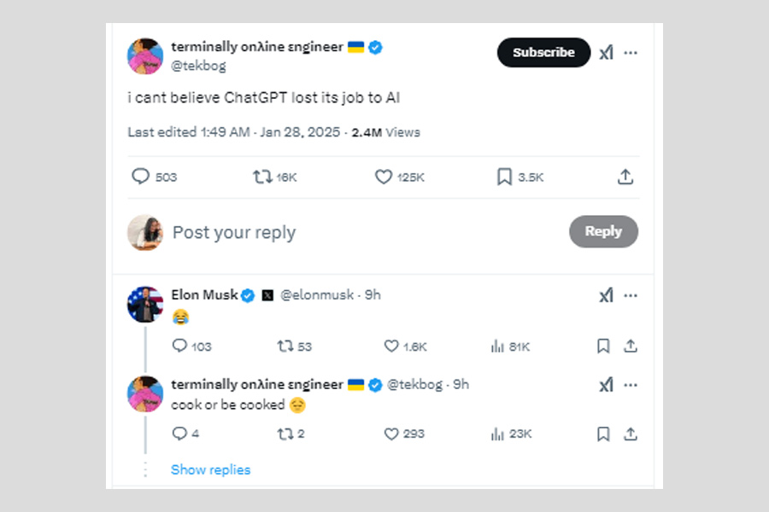Expand thread via Show replies link
The height and width of the screenshot is (512, 769).
(210, 469)
